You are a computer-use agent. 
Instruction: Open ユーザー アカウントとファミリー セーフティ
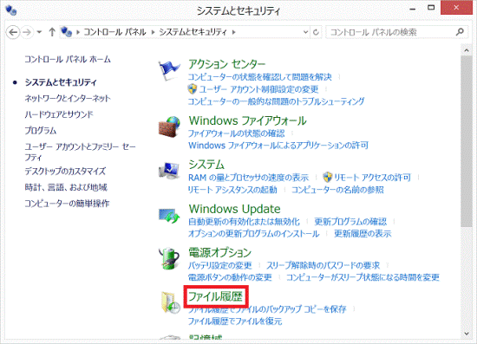[80, 152]
